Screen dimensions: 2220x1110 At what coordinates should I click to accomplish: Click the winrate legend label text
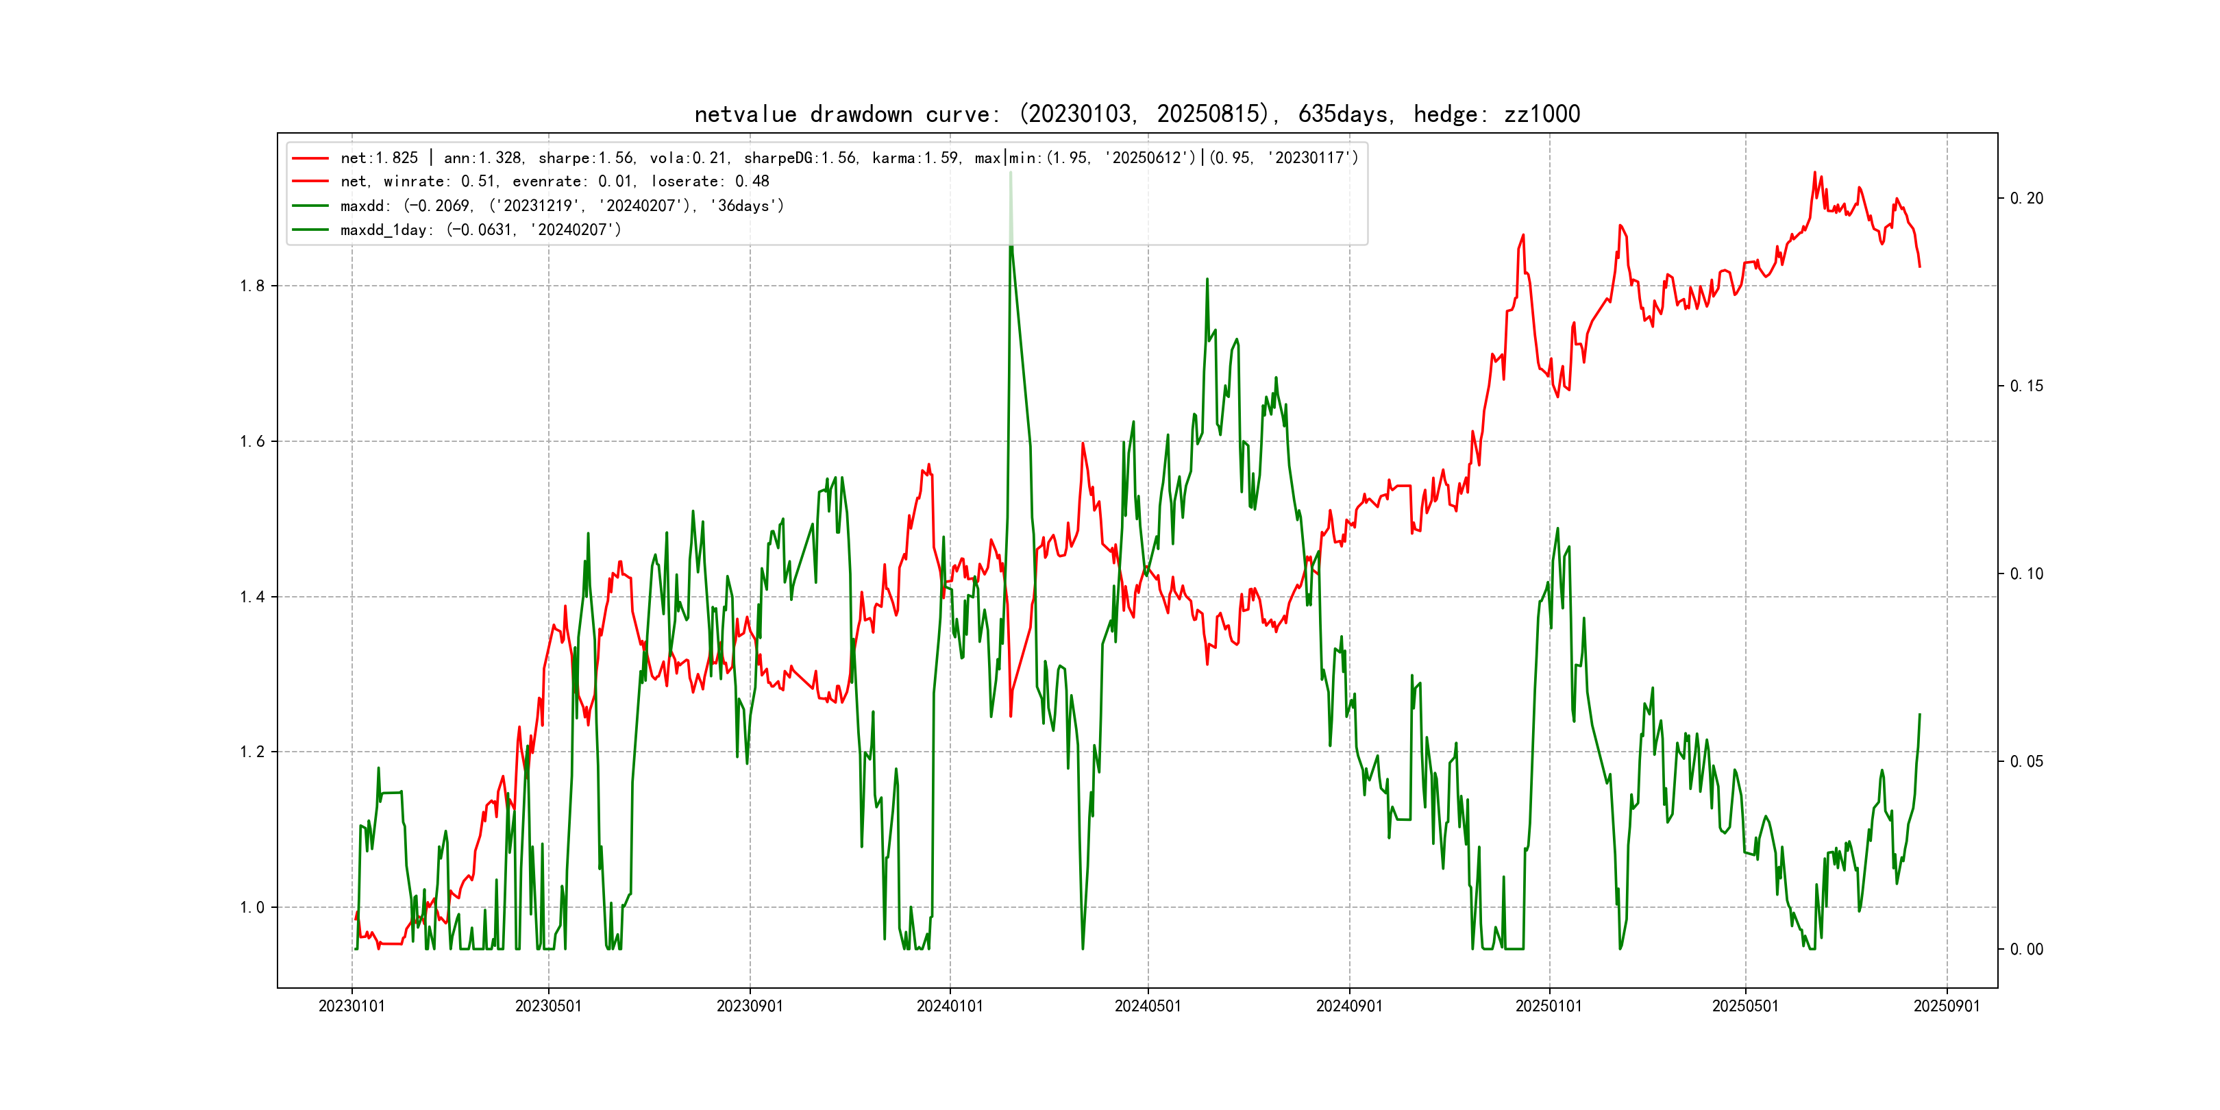(554, 182)
